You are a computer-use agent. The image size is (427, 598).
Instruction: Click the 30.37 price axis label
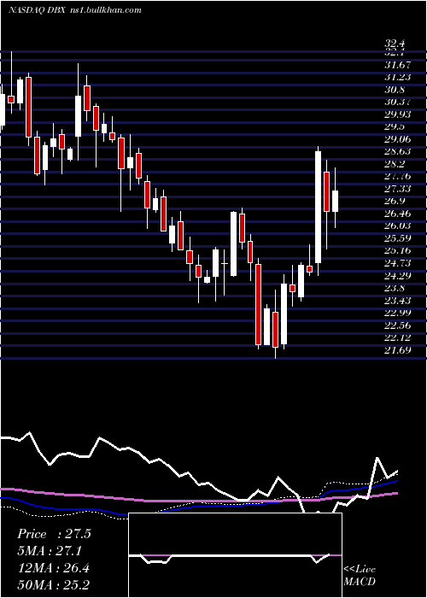[398, 103]
